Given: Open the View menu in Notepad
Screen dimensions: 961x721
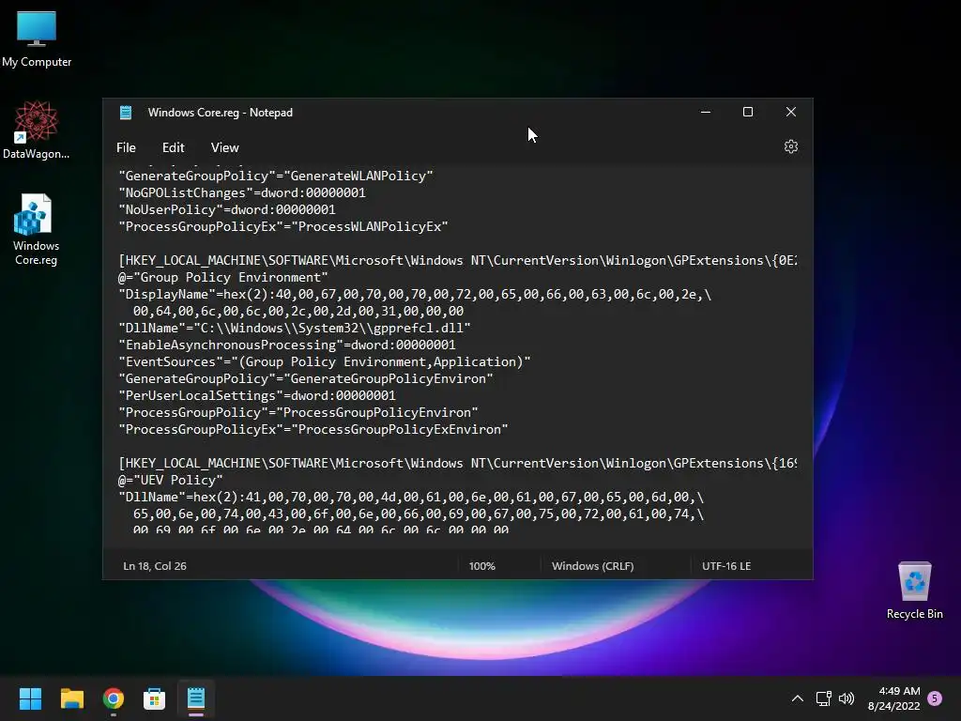Looking at the screenshot, I should click(224, 147).
